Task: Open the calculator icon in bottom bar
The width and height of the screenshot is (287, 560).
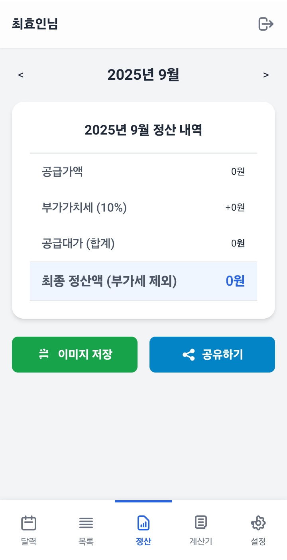Action: (x=201, y=523)
